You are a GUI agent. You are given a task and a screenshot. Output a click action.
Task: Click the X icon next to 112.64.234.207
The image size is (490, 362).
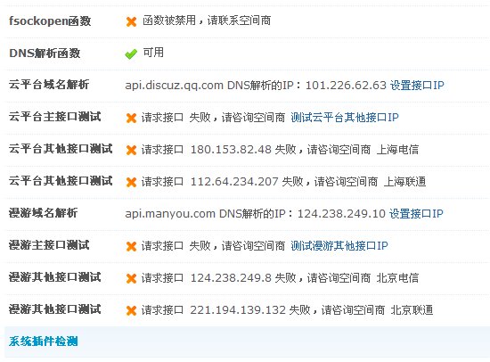pyautogui.click(x=131, y=182)
